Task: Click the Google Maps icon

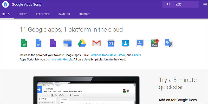Action: pos(155,43)
